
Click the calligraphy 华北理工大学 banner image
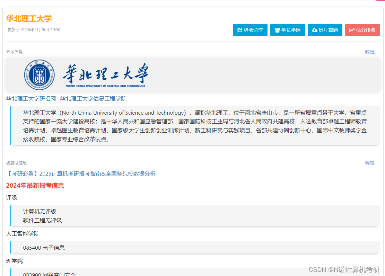pyautogui.click(x=106, y=75)
